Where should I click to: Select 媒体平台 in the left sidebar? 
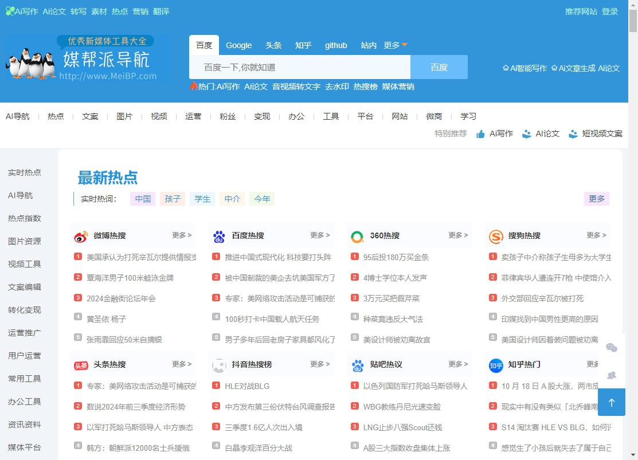tap(25, 447)
